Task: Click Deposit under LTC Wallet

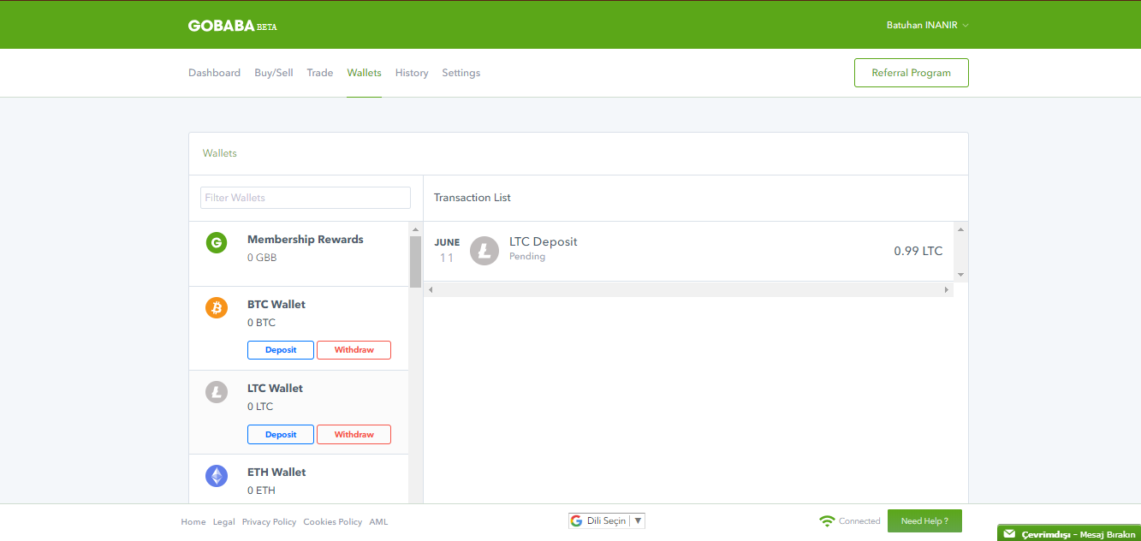Action: 281,434
